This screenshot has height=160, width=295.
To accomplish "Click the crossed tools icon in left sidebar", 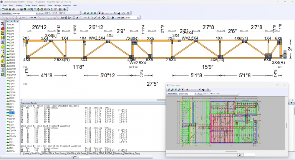I will click(3, 24).
